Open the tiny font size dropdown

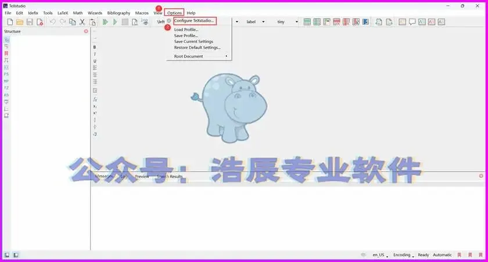pos(287,21)
